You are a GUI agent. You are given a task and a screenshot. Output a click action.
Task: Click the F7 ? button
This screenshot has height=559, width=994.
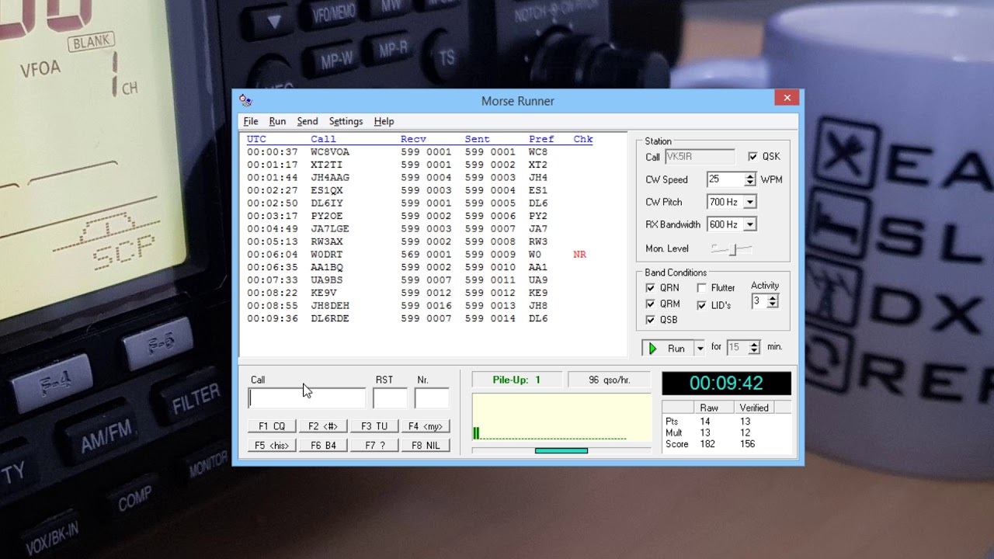click(x=374, y=446)
